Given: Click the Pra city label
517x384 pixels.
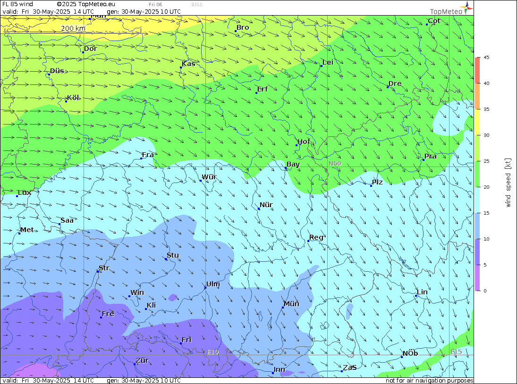Looking at the screenshot, I should pyautogui.click(x=430, y=156).
